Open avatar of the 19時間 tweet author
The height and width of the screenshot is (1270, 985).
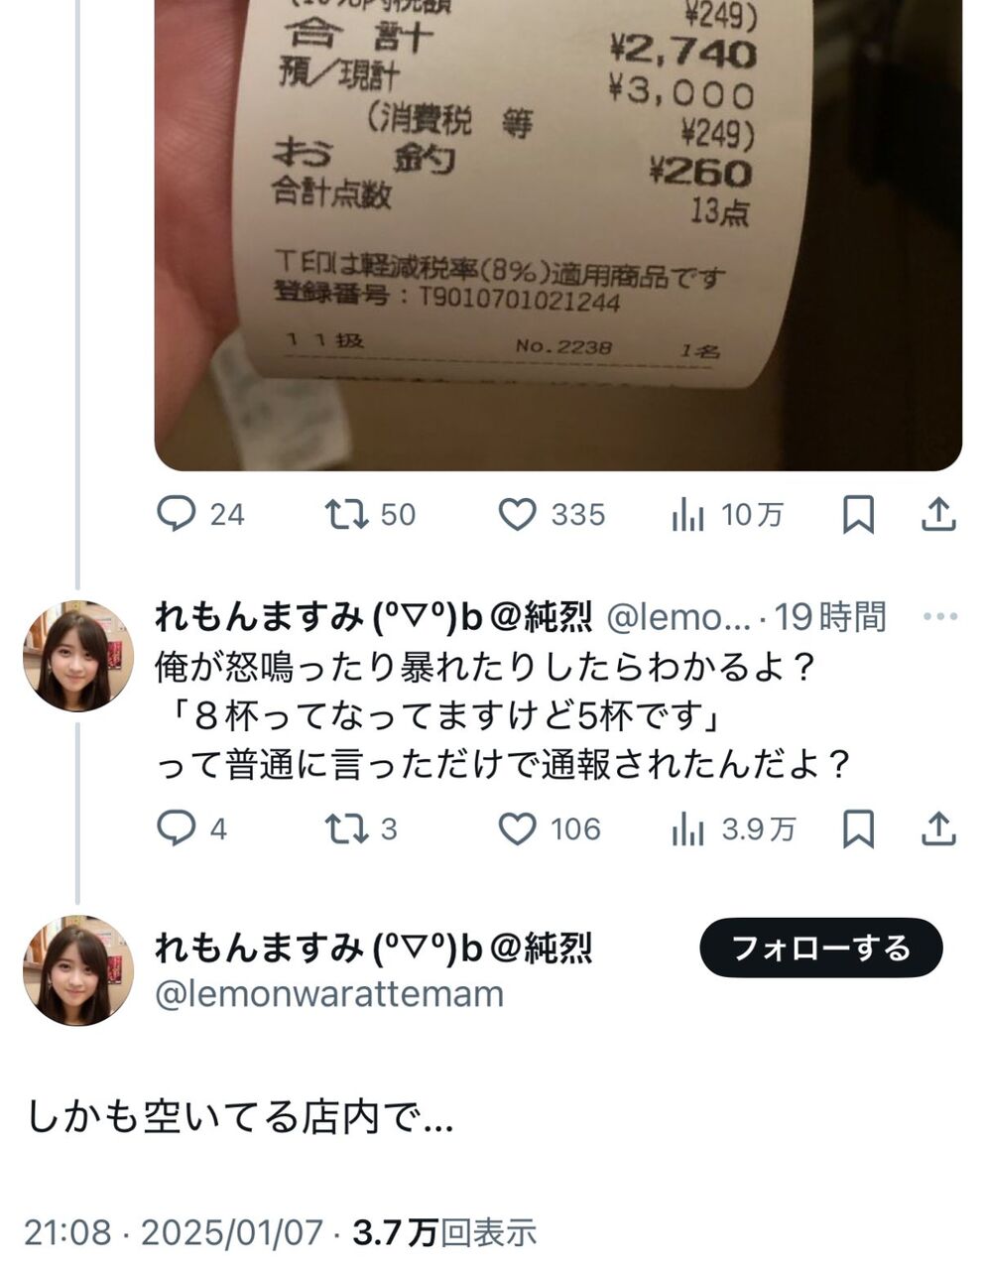click(78, 656)
